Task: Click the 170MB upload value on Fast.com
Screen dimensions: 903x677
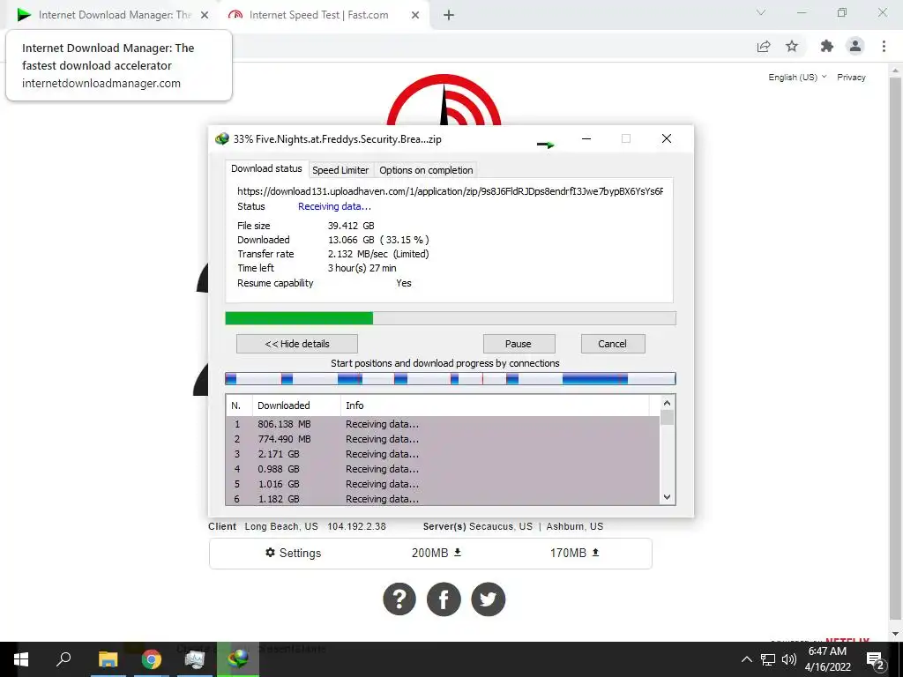Action: (x=575, y=553)
